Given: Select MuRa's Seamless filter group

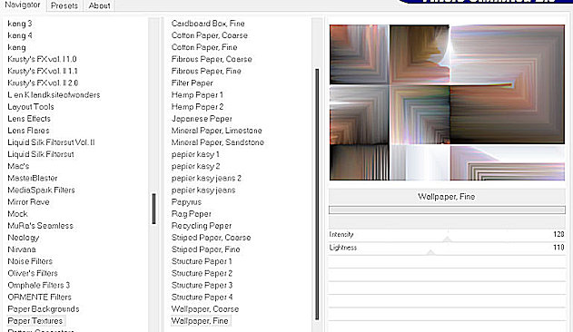Looking at the screenshot, I should click(40, 226).
